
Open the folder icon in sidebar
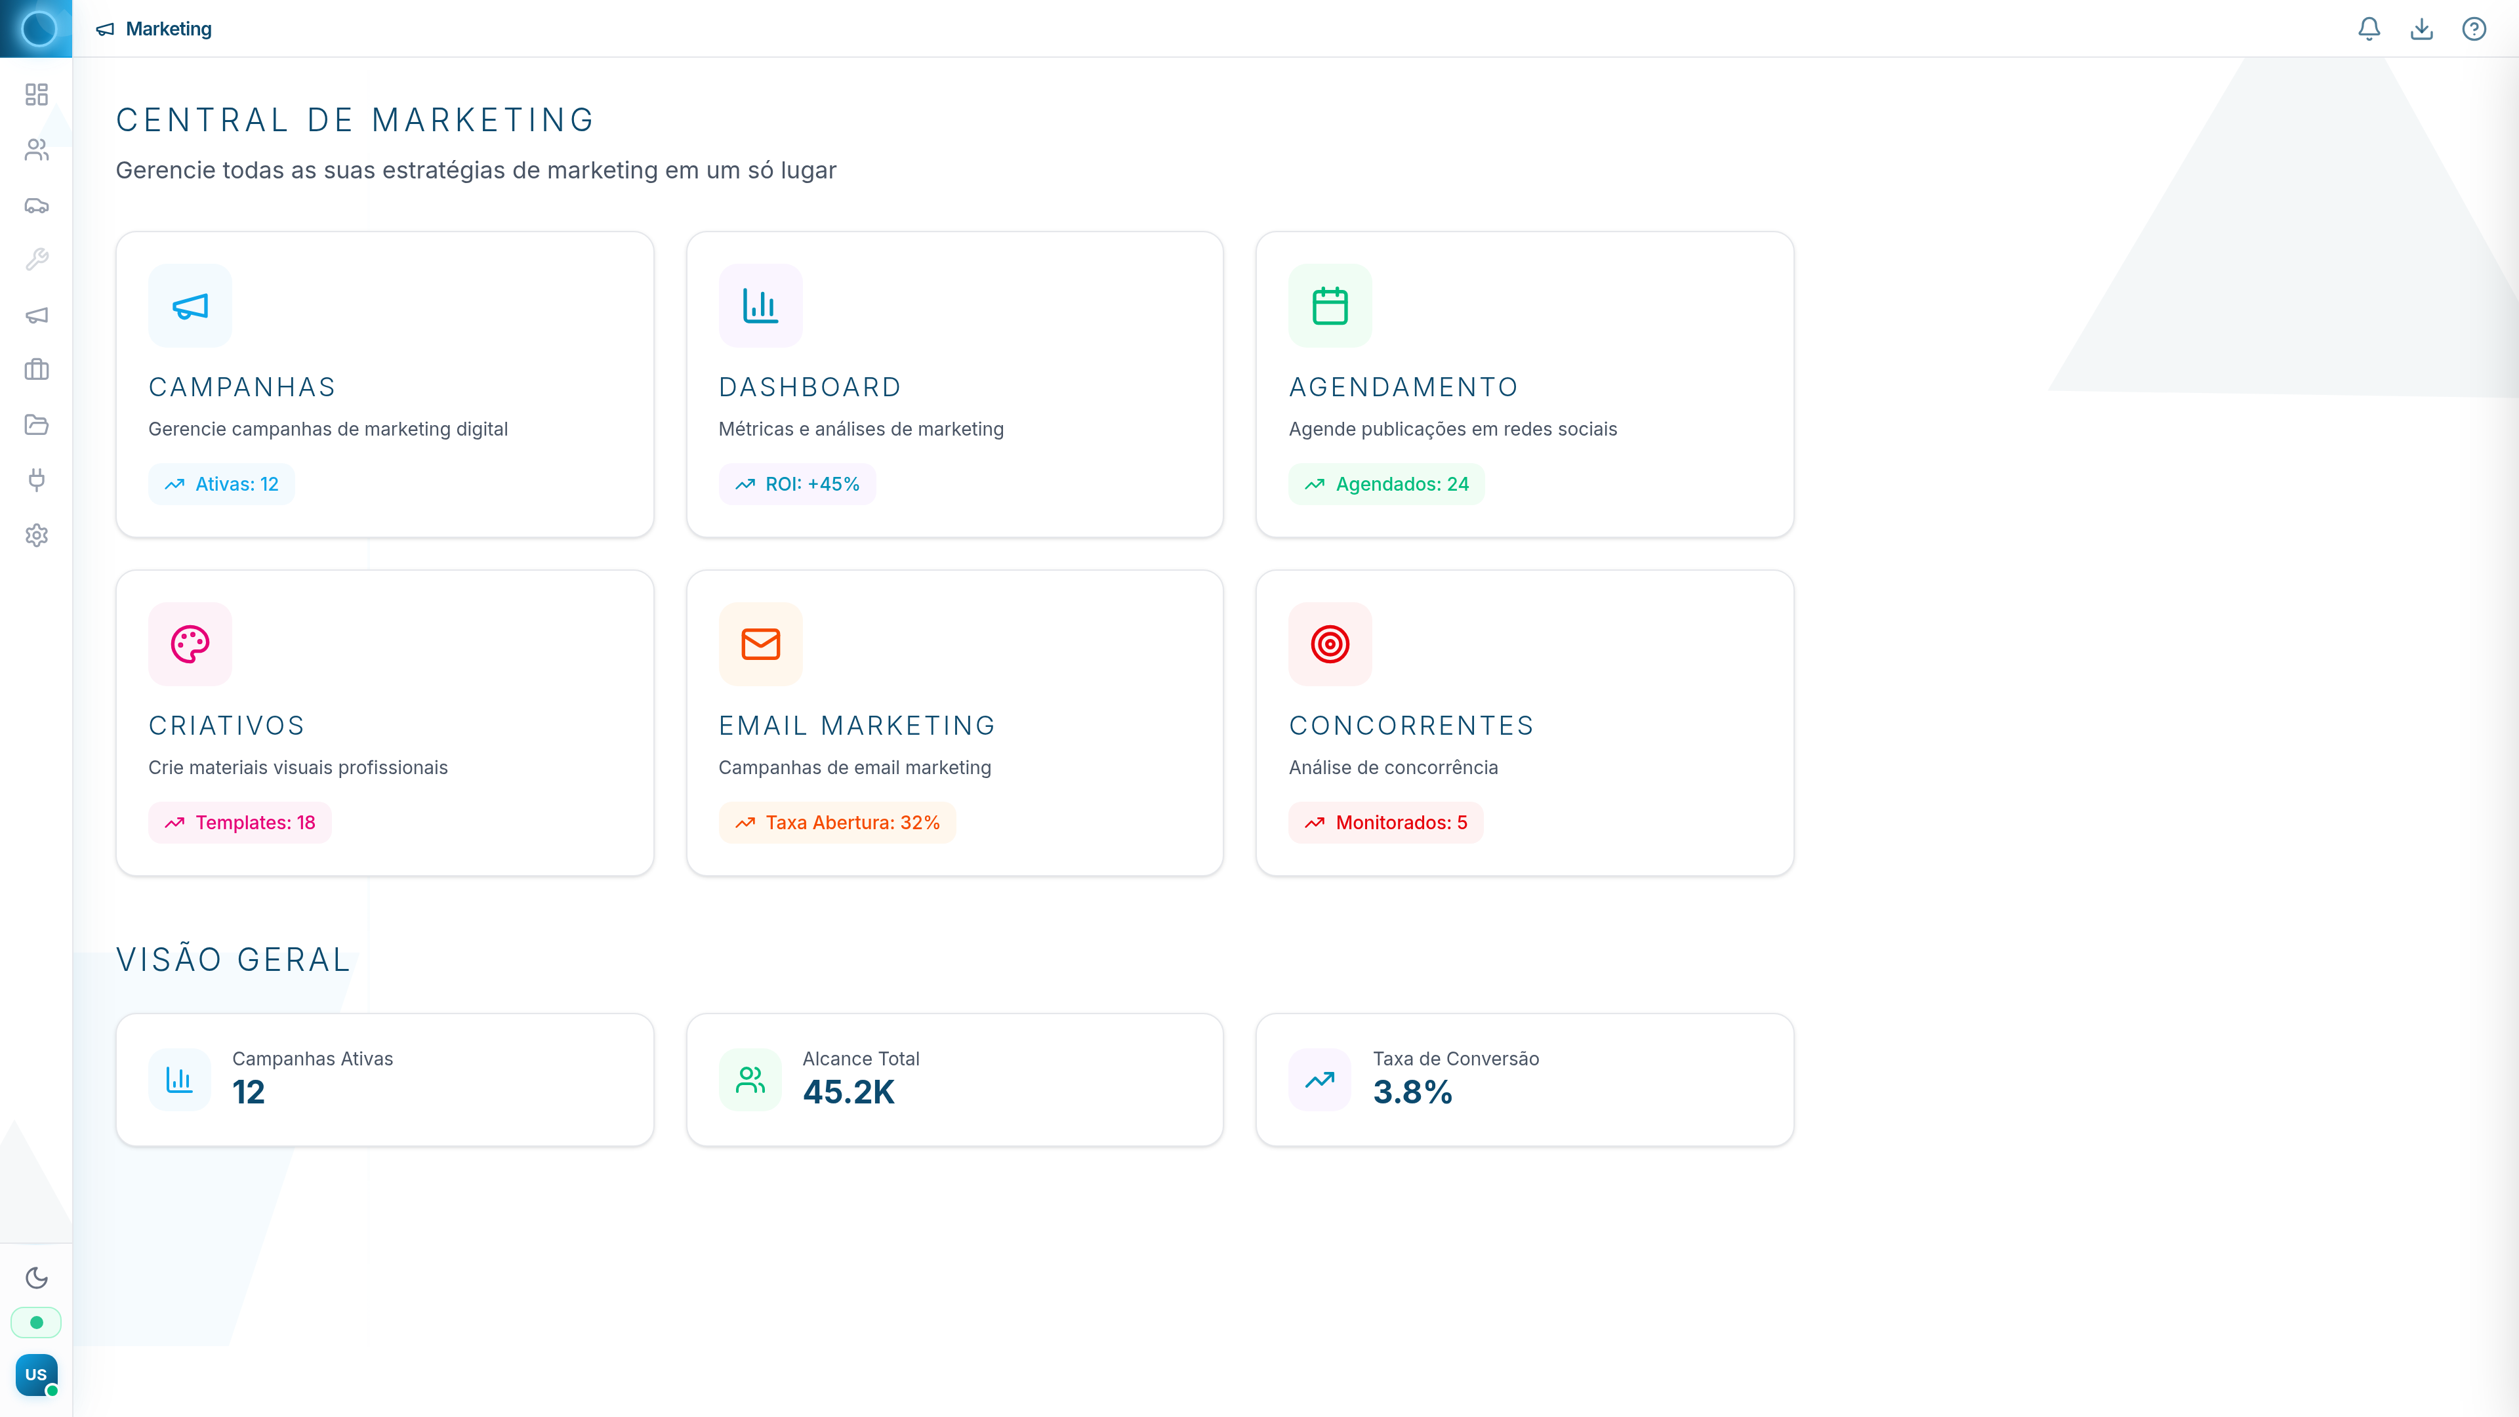click(x=36, y=424)
